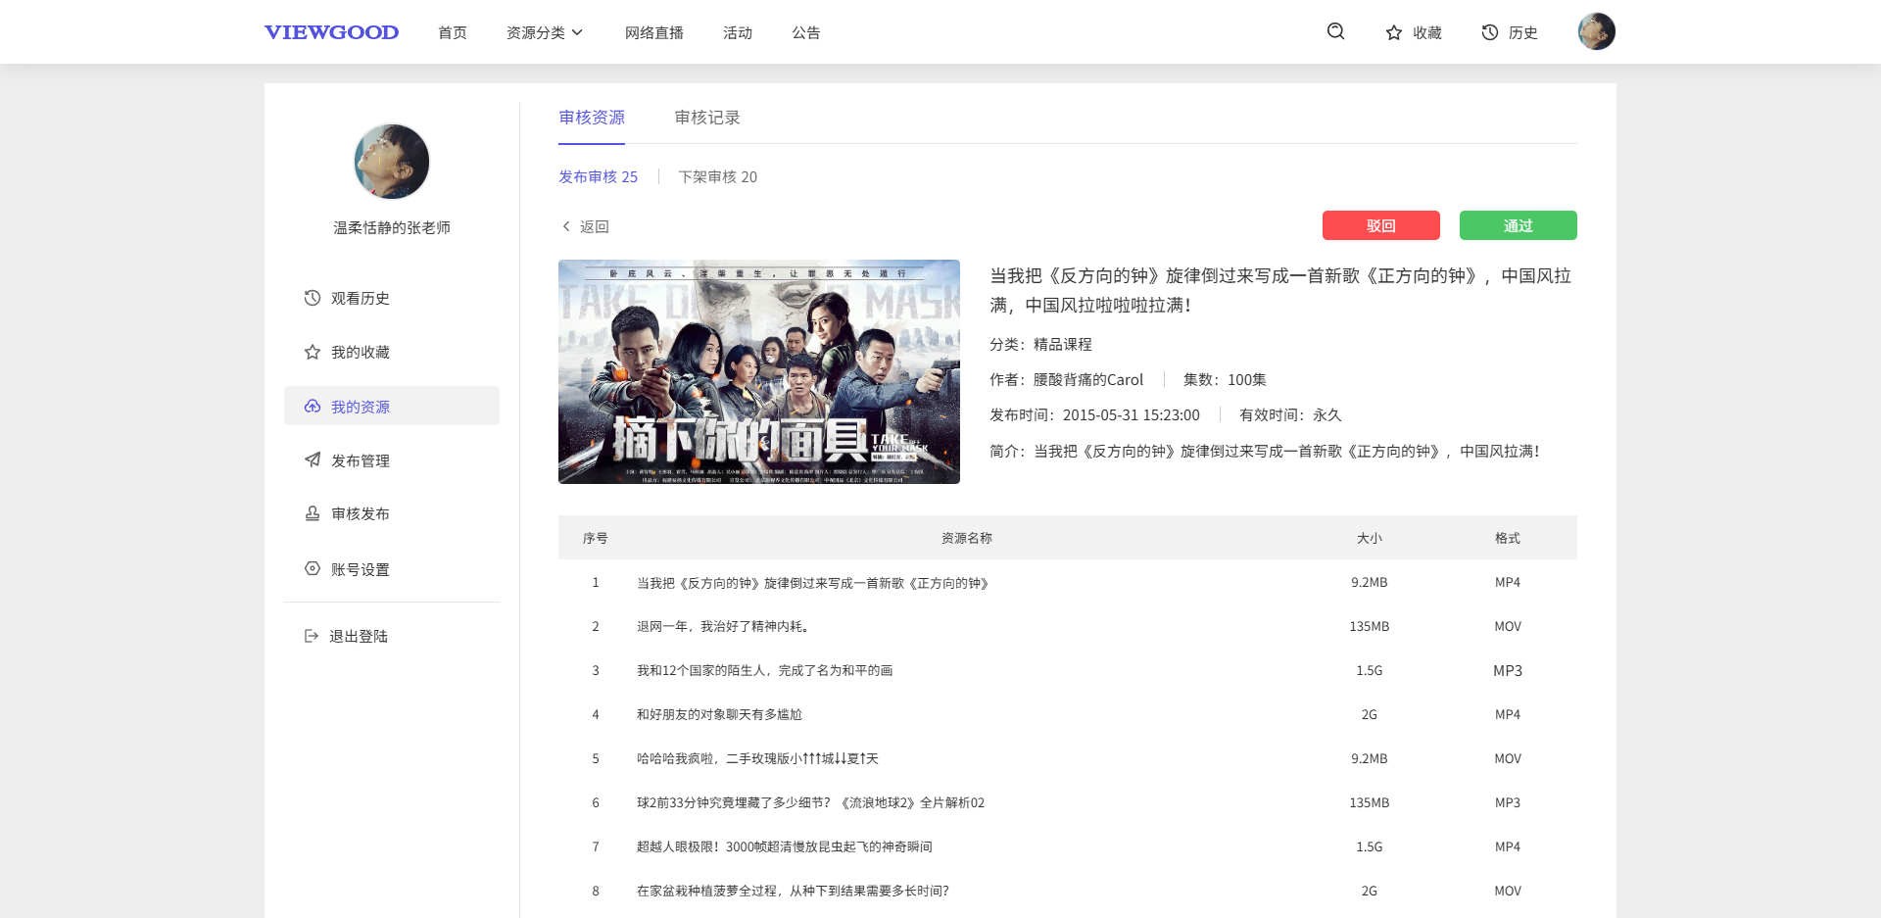Go to 首页 in the top navigation

click(453, 32)
